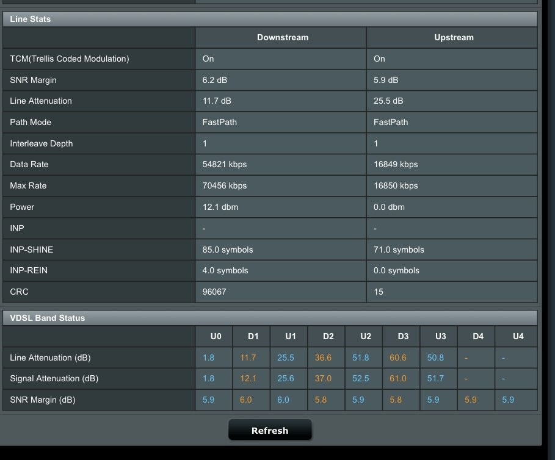The width and height of the screenshot is (555, 460).
Task: Click the downstream Power value 12.1 dbm
Action: click(x=220, y=207)
